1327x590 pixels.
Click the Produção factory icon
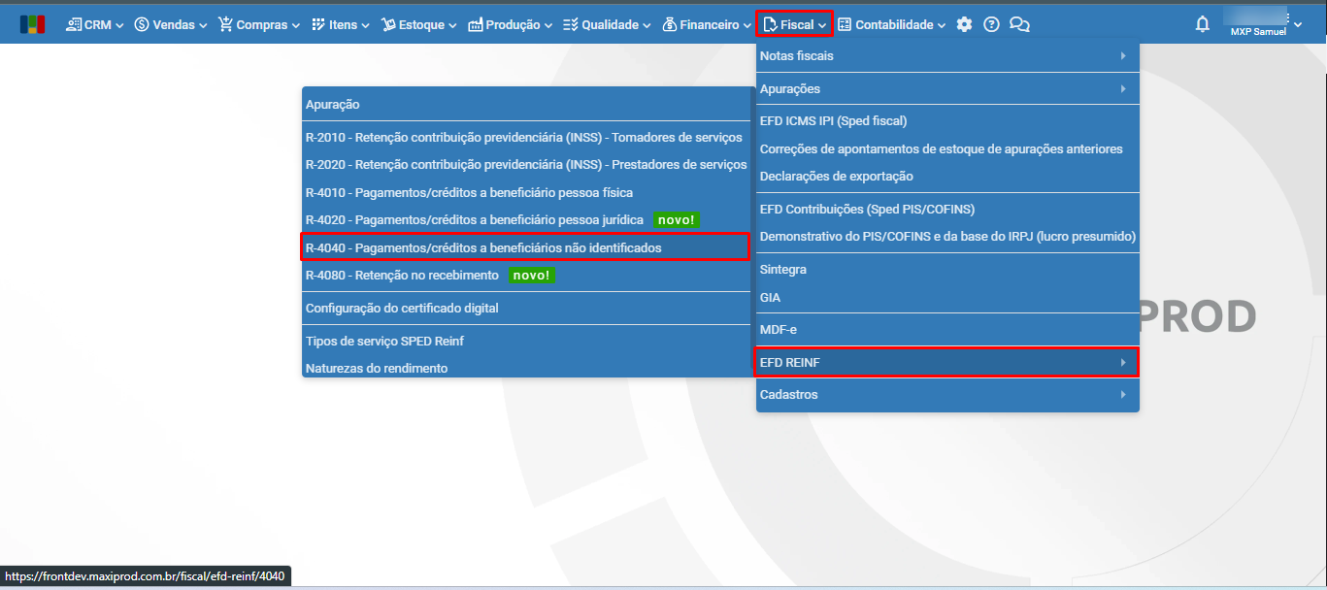pos(475,24)
